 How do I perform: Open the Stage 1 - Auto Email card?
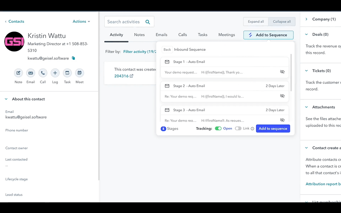click(x=225, y=67)
